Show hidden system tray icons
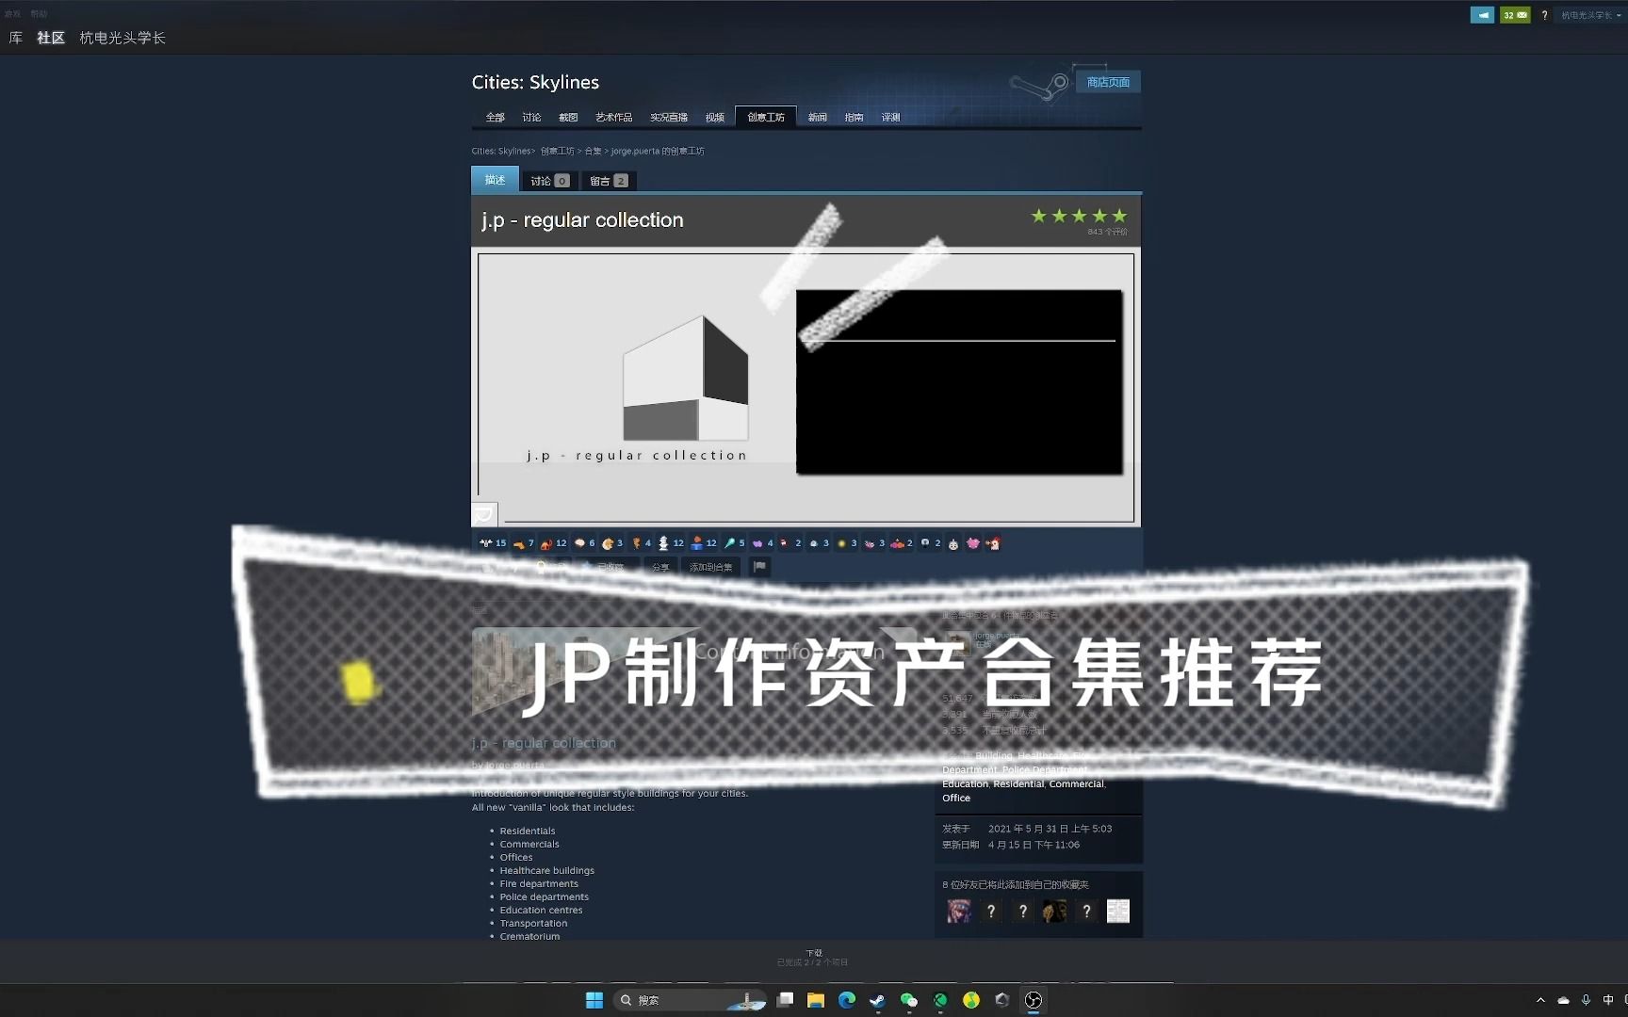Image resolution: width=1628 pixels, height=1017 pixels. 1540,1000
